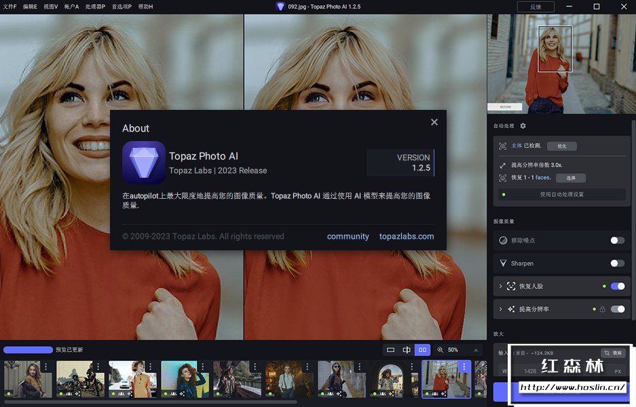Click the 50% zoom value
636x407 pixels.
(x=453, y=350)
